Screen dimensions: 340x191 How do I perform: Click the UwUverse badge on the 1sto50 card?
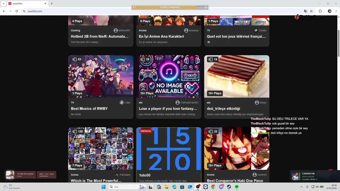click(x=146, y=131)
